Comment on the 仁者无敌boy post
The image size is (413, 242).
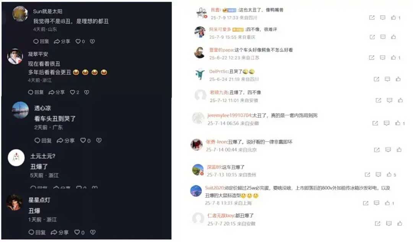click(389, 223)
